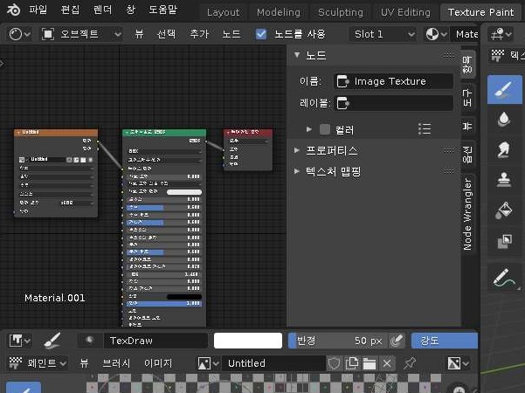Select the Smear tool
The image size is (525, 393).
(504, 149)
